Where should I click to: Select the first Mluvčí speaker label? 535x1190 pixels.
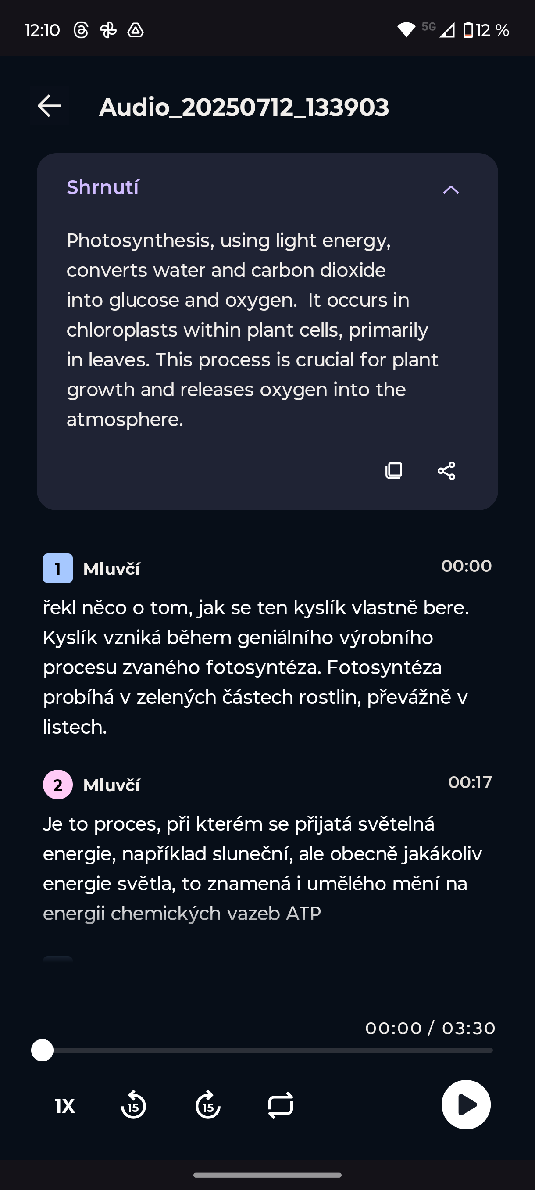pos(112,569)
